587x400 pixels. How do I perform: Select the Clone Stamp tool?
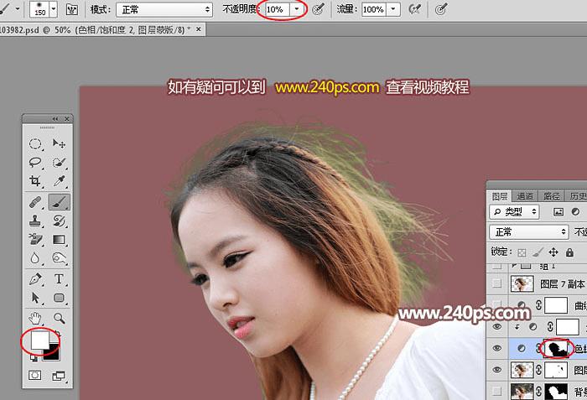[35, 221]
